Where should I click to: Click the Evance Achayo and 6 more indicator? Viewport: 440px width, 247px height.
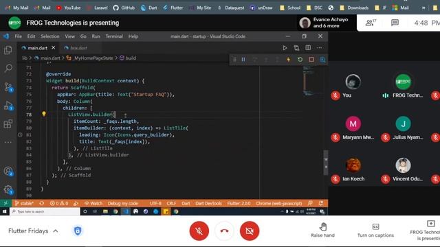click(x=327, y=23)
